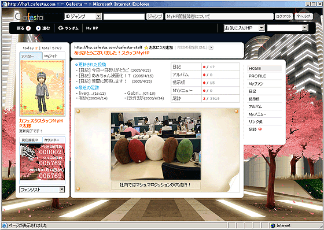This screenshot has height=230, width=324.
Task: Click the red icon beside 足跡 link
Action: pos(260,129)
